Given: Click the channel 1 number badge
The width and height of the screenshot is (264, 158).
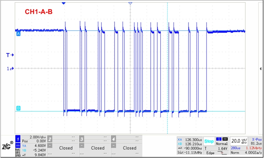Looking at the screenshot, I should (x=18, y=138).
